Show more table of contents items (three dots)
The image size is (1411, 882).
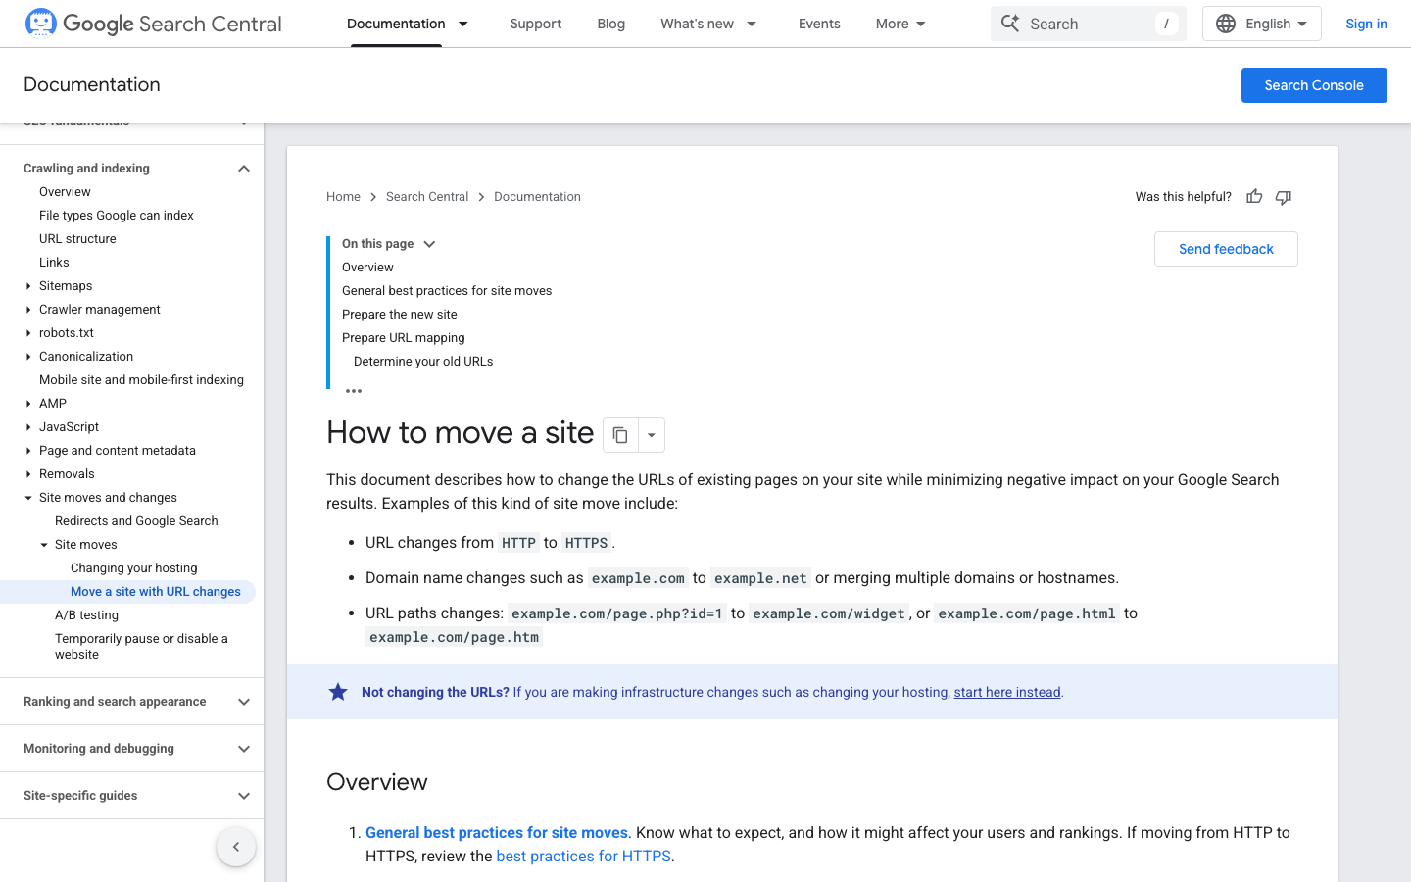pos(354,391)
